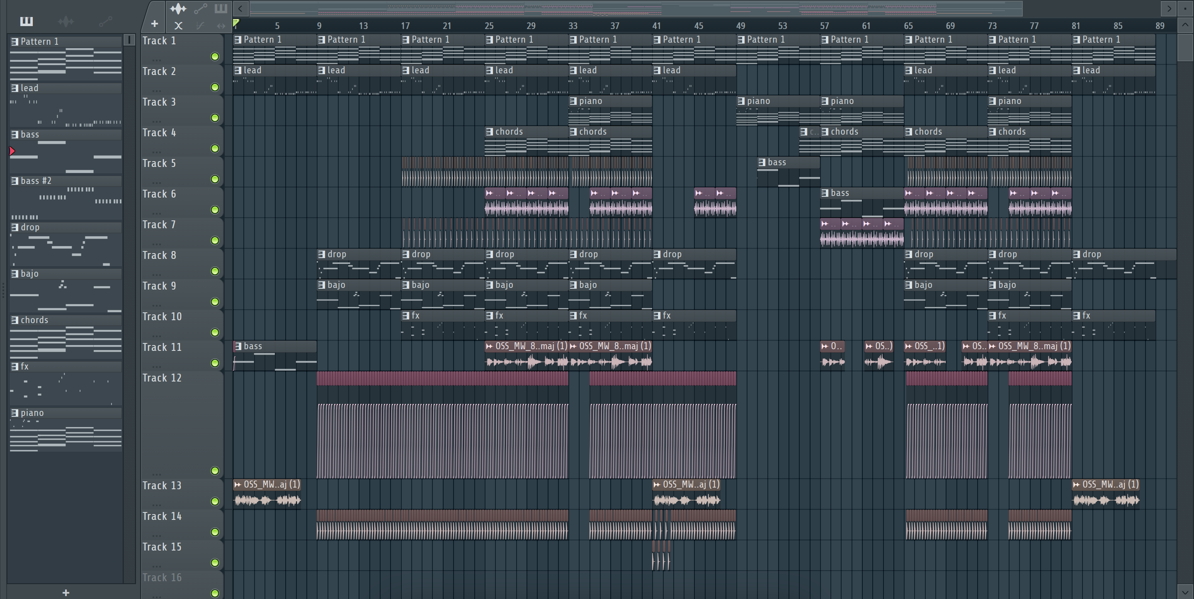Mute Track 1 using its green LED

pos(215,56)
